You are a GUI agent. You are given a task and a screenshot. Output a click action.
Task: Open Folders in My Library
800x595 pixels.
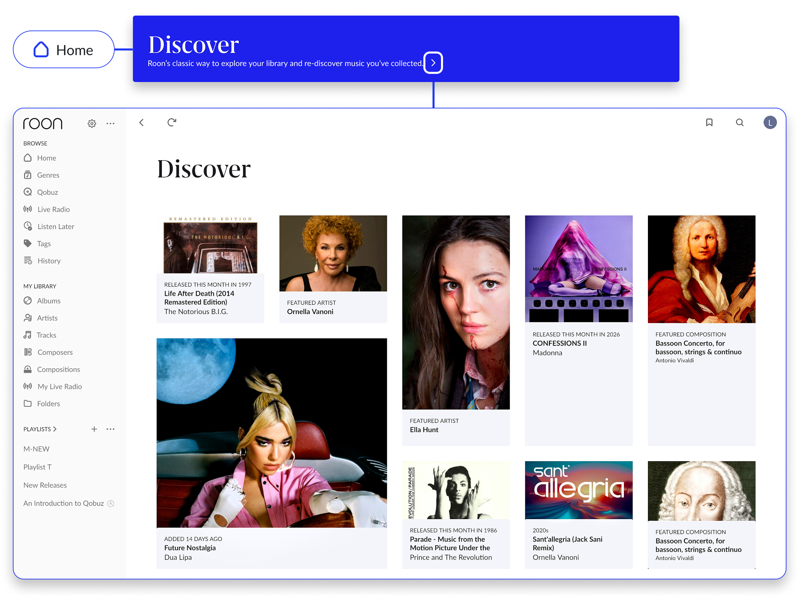(x=49, y=404)
